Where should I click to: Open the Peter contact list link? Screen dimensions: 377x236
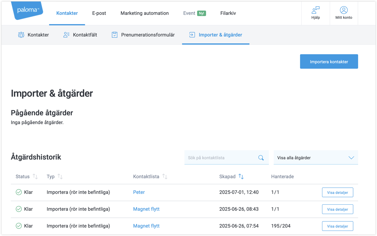tap(139, 192)
